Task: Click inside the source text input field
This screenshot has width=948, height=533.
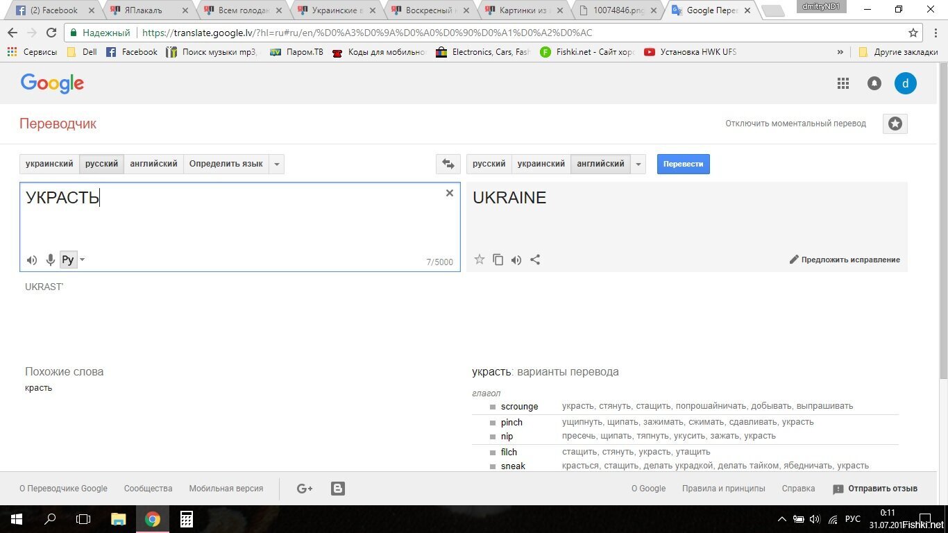Action: 236,222
